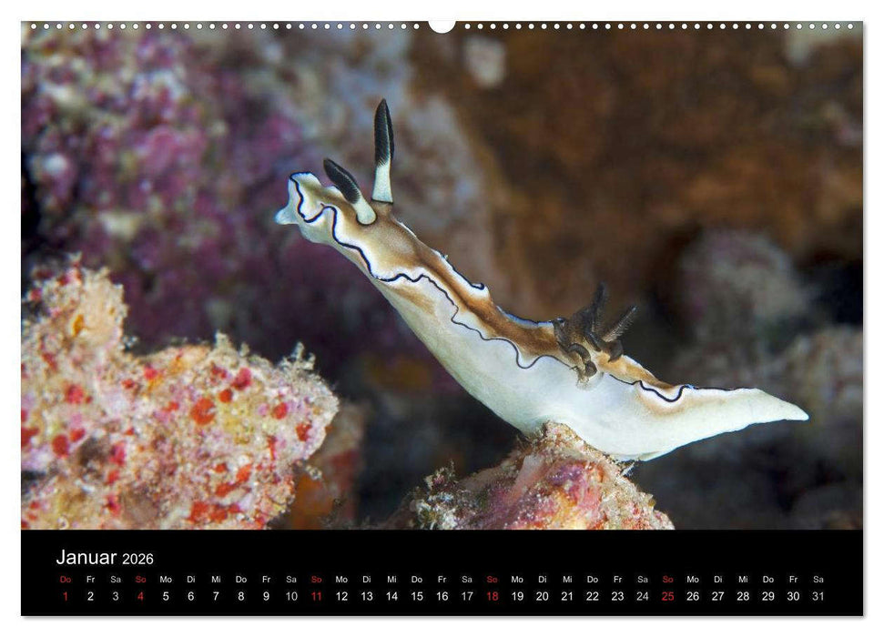The height and width of the screenshot is (637, 884).
Task: Select the last date 31
Action: click(x=818, y=596)
